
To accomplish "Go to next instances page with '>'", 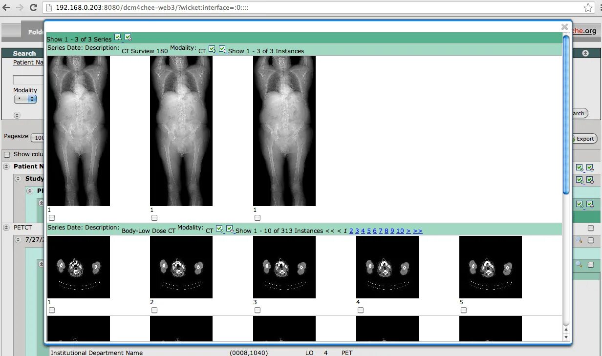I will [408, 231].
